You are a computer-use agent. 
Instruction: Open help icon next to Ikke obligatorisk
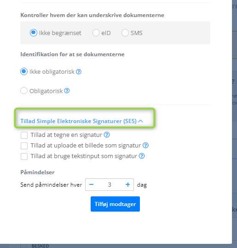click(x=79, y=72)
